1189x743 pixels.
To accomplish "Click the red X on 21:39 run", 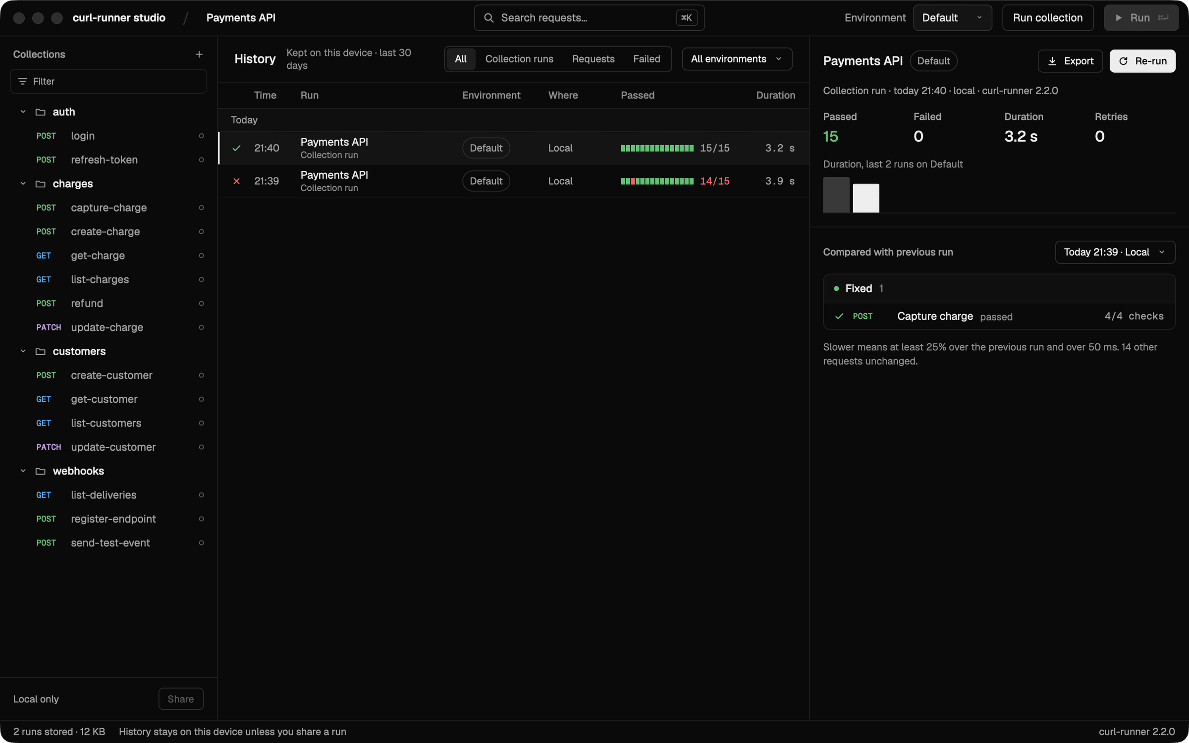I will 237,181.
